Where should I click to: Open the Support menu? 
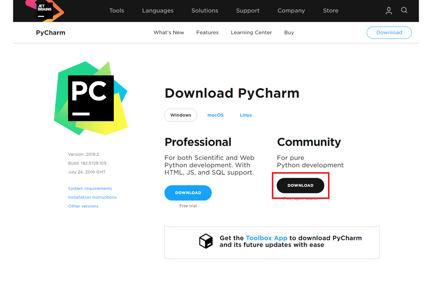point(248,11)
